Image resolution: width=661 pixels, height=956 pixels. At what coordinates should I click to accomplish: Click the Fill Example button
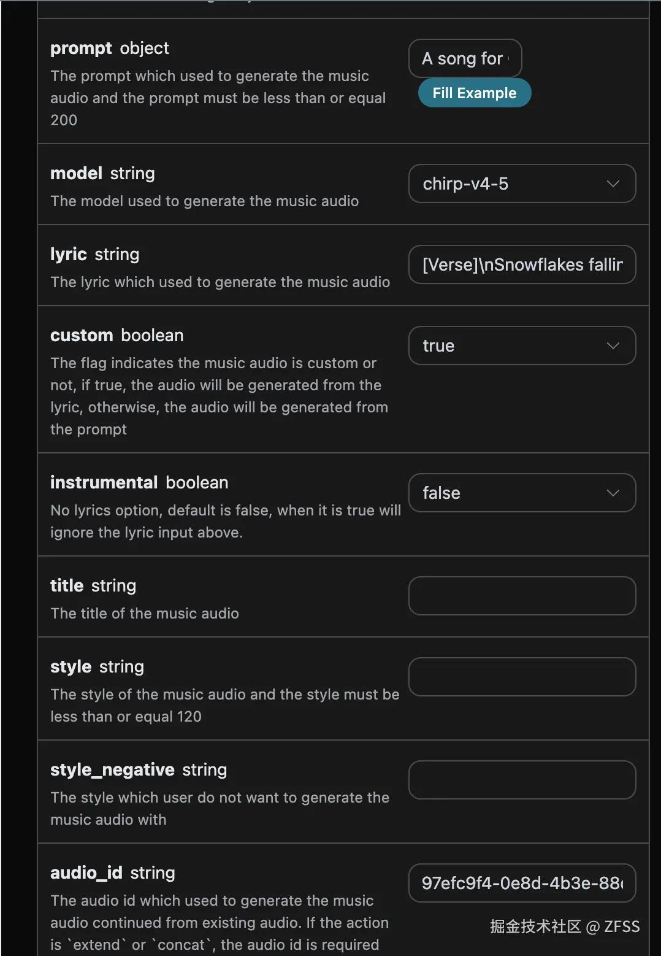(474, 93)
